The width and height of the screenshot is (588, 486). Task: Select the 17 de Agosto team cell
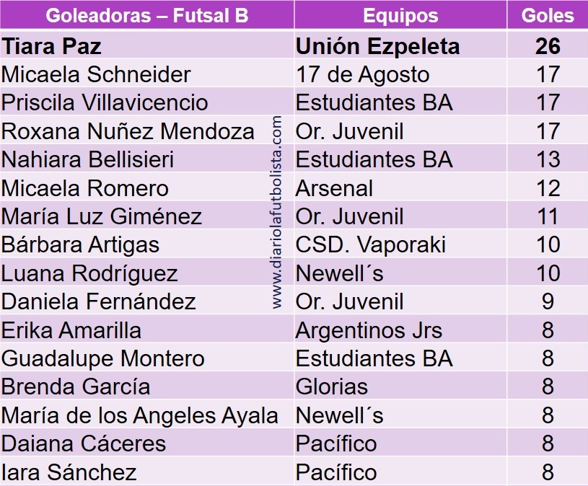(400, 74)
